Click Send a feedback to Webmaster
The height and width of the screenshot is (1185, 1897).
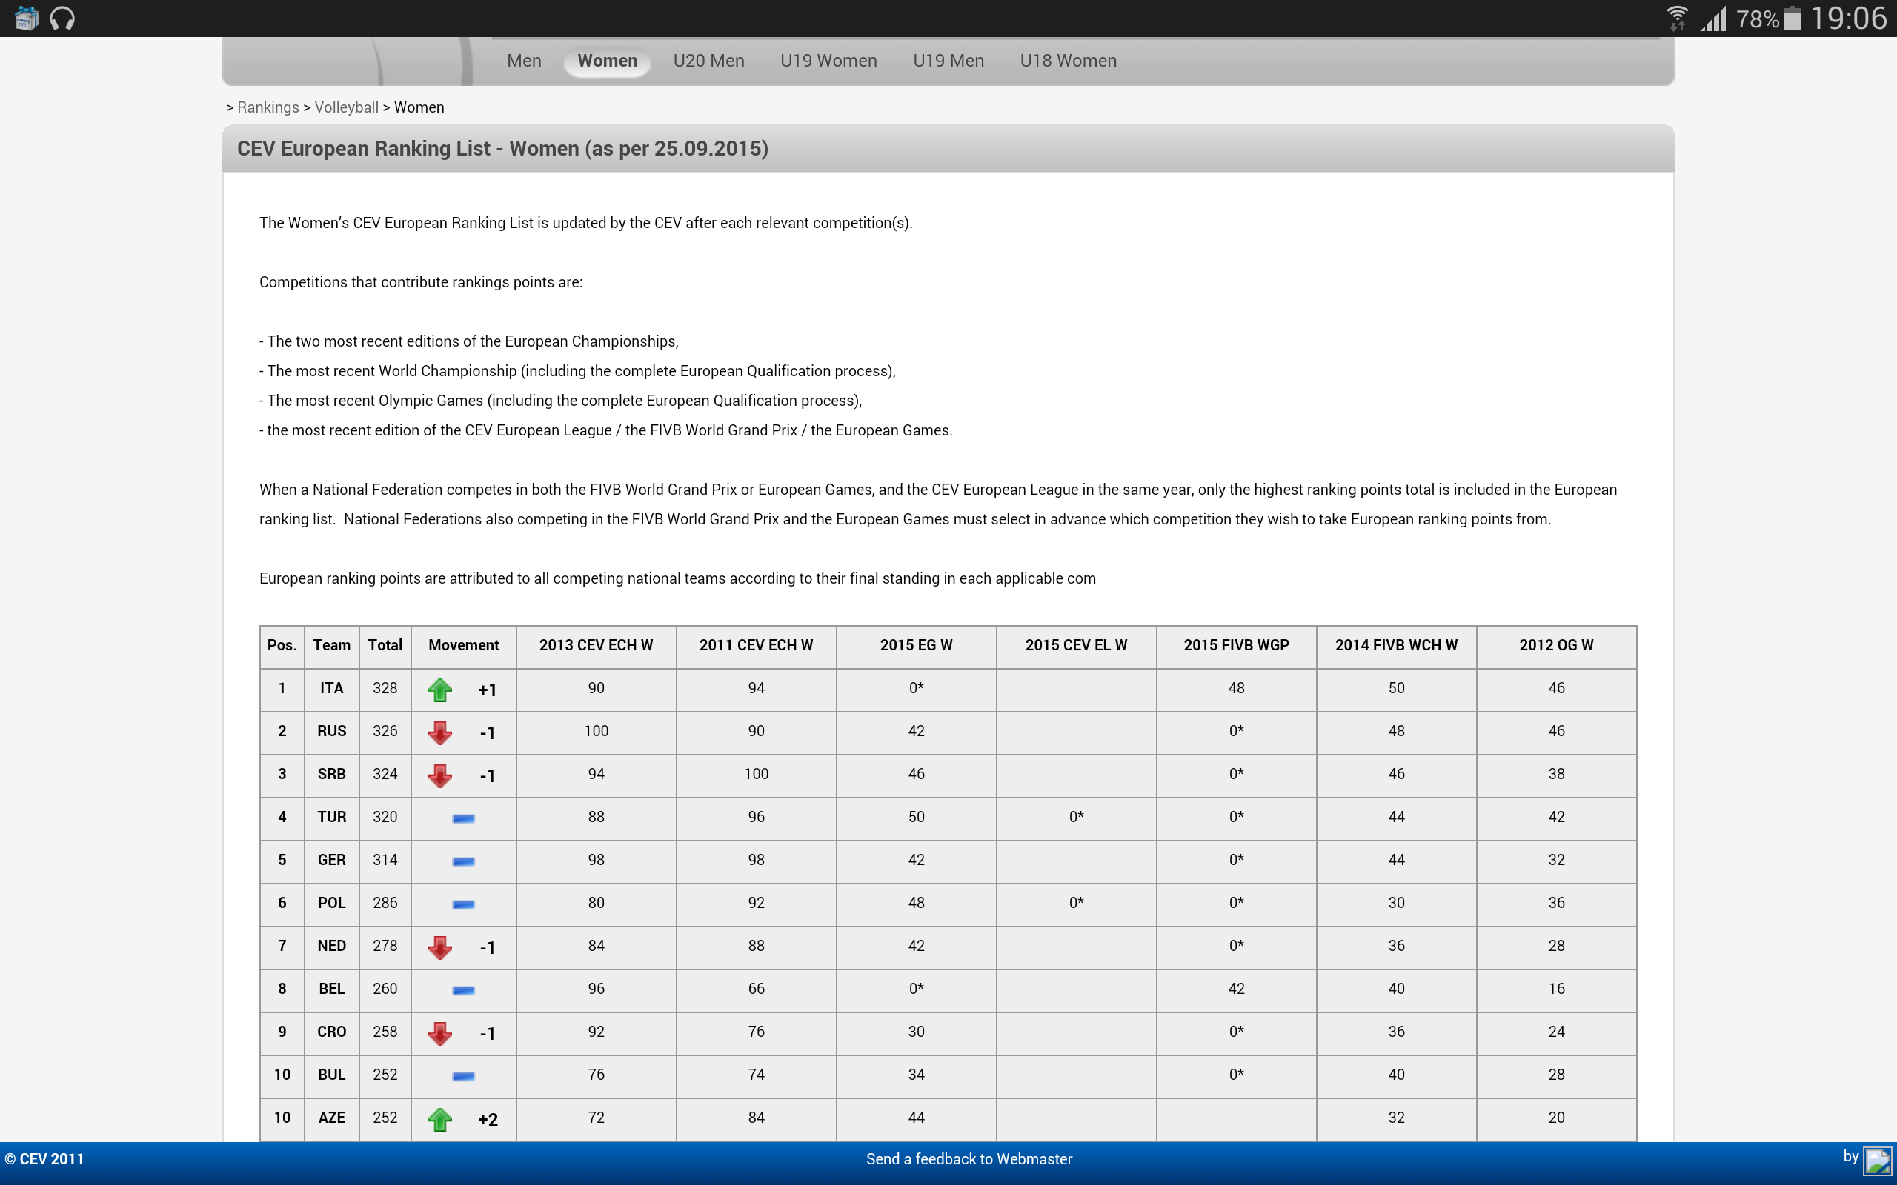(969, 1158)
